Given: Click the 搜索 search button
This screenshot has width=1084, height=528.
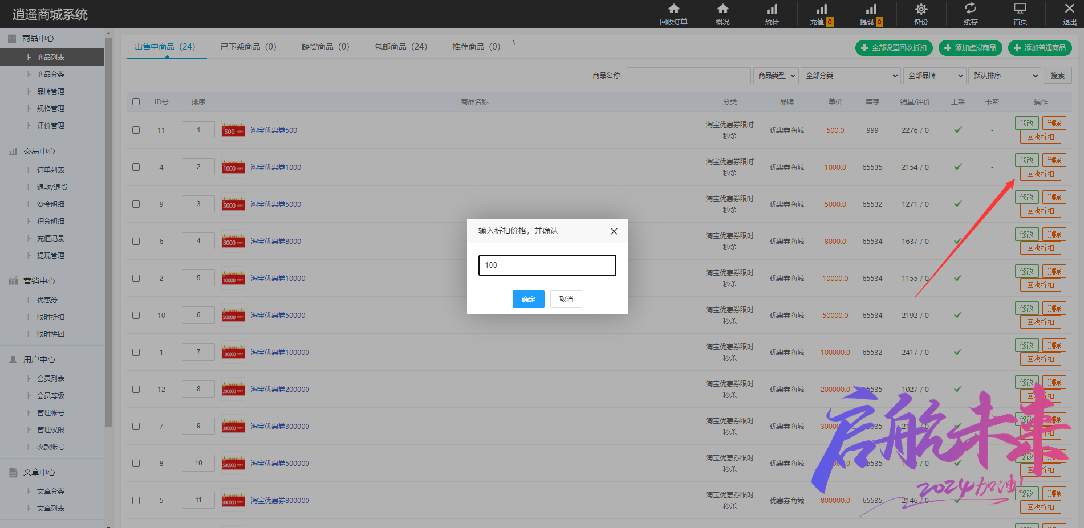Looking at the screenshot, I should point(1057,75).
